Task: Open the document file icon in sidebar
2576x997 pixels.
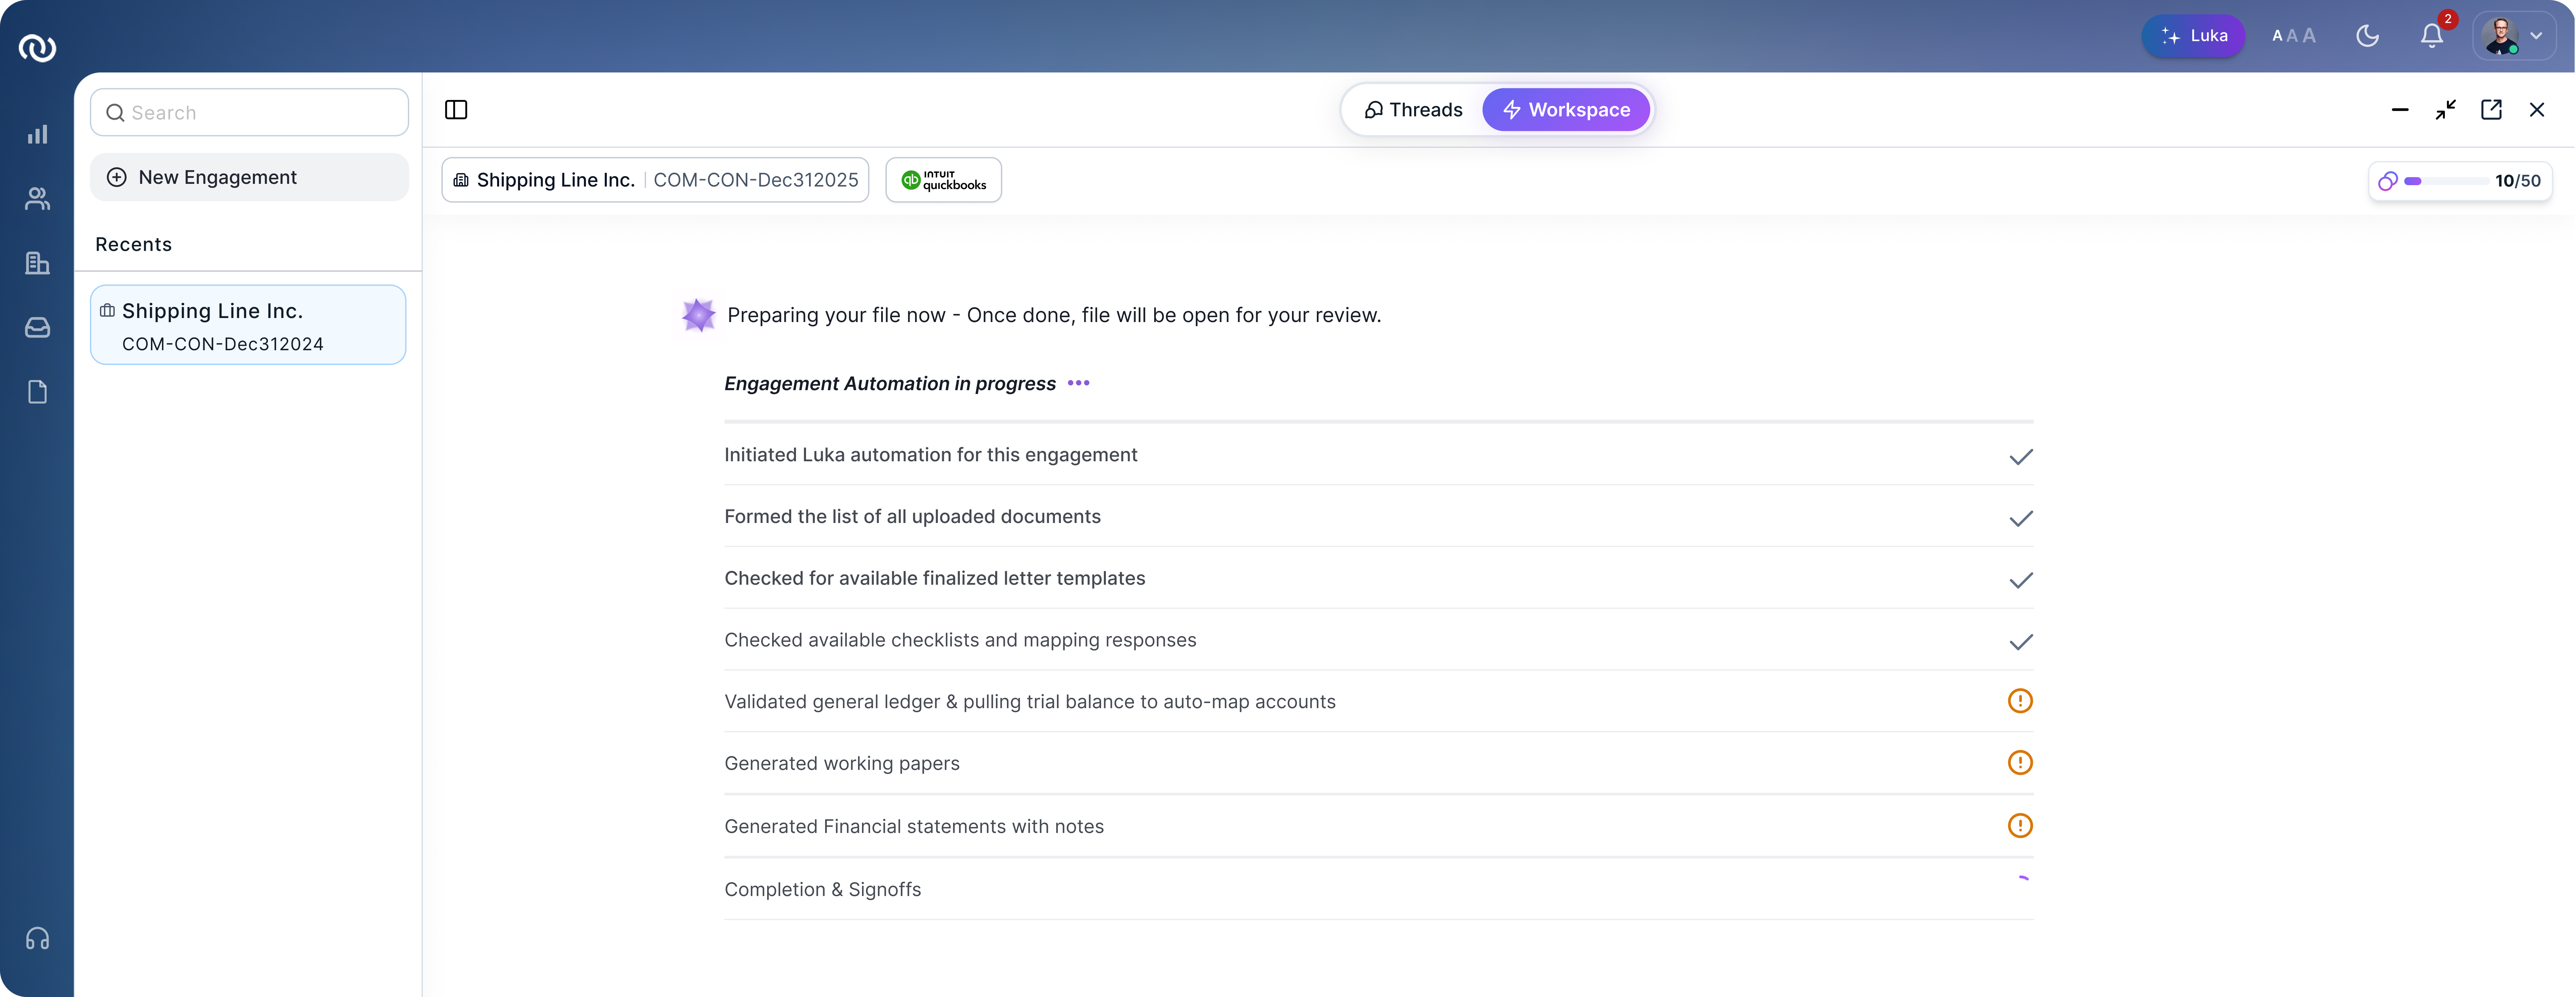Action: pos(37,392)
